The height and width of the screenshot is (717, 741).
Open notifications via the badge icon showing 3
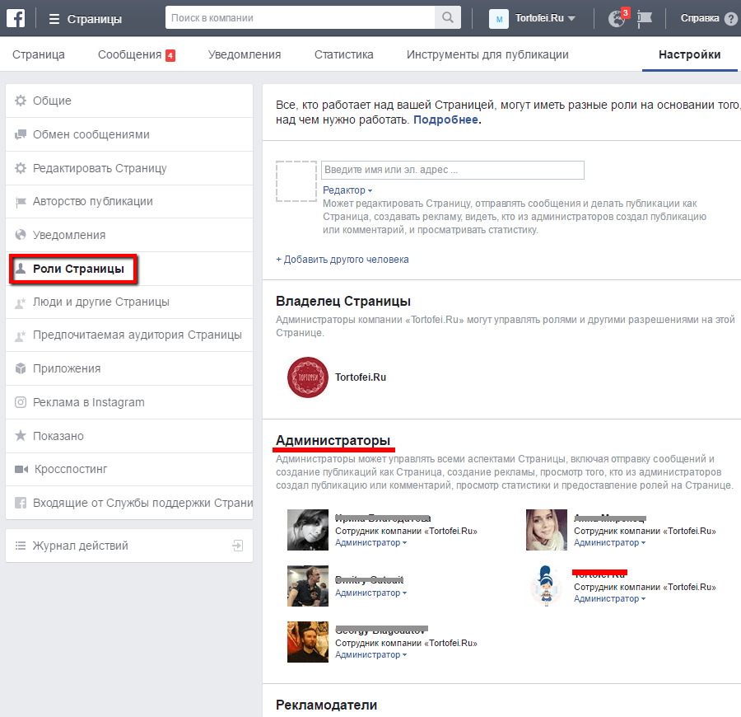click(616, 16)
